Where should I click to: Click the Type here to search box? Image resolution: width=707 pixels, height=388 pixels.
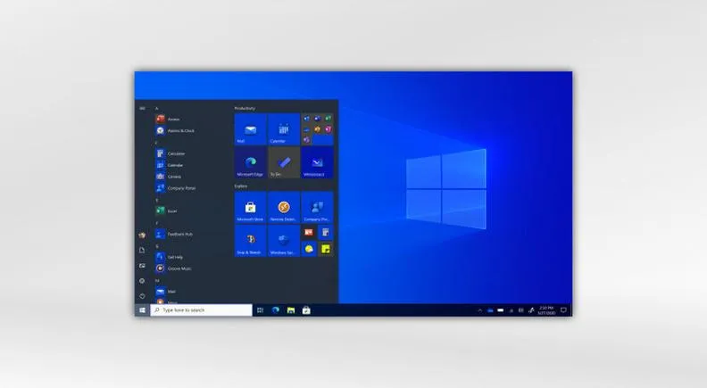click(x=201, y=310)
